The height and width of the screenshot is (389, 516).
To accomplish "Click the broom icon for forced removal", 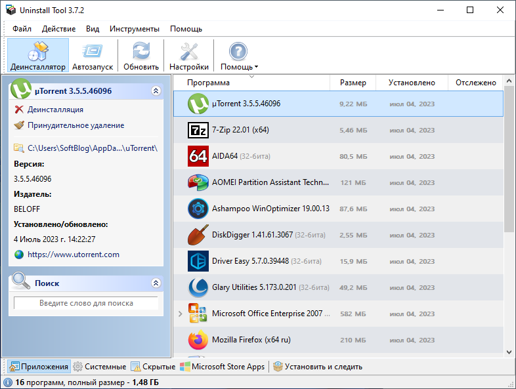I will click(19, 125).
